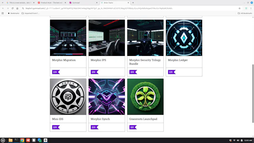Open the Chrome three-dot menu
The width and height of the screenshot is (254, 143).
click(251, 8)
